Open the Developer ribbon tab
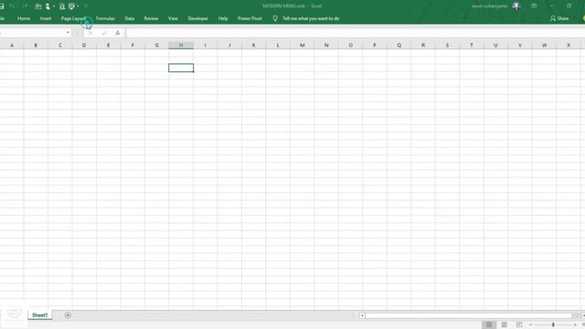Viewport: 585px width, 329px height. click(198, 18)
